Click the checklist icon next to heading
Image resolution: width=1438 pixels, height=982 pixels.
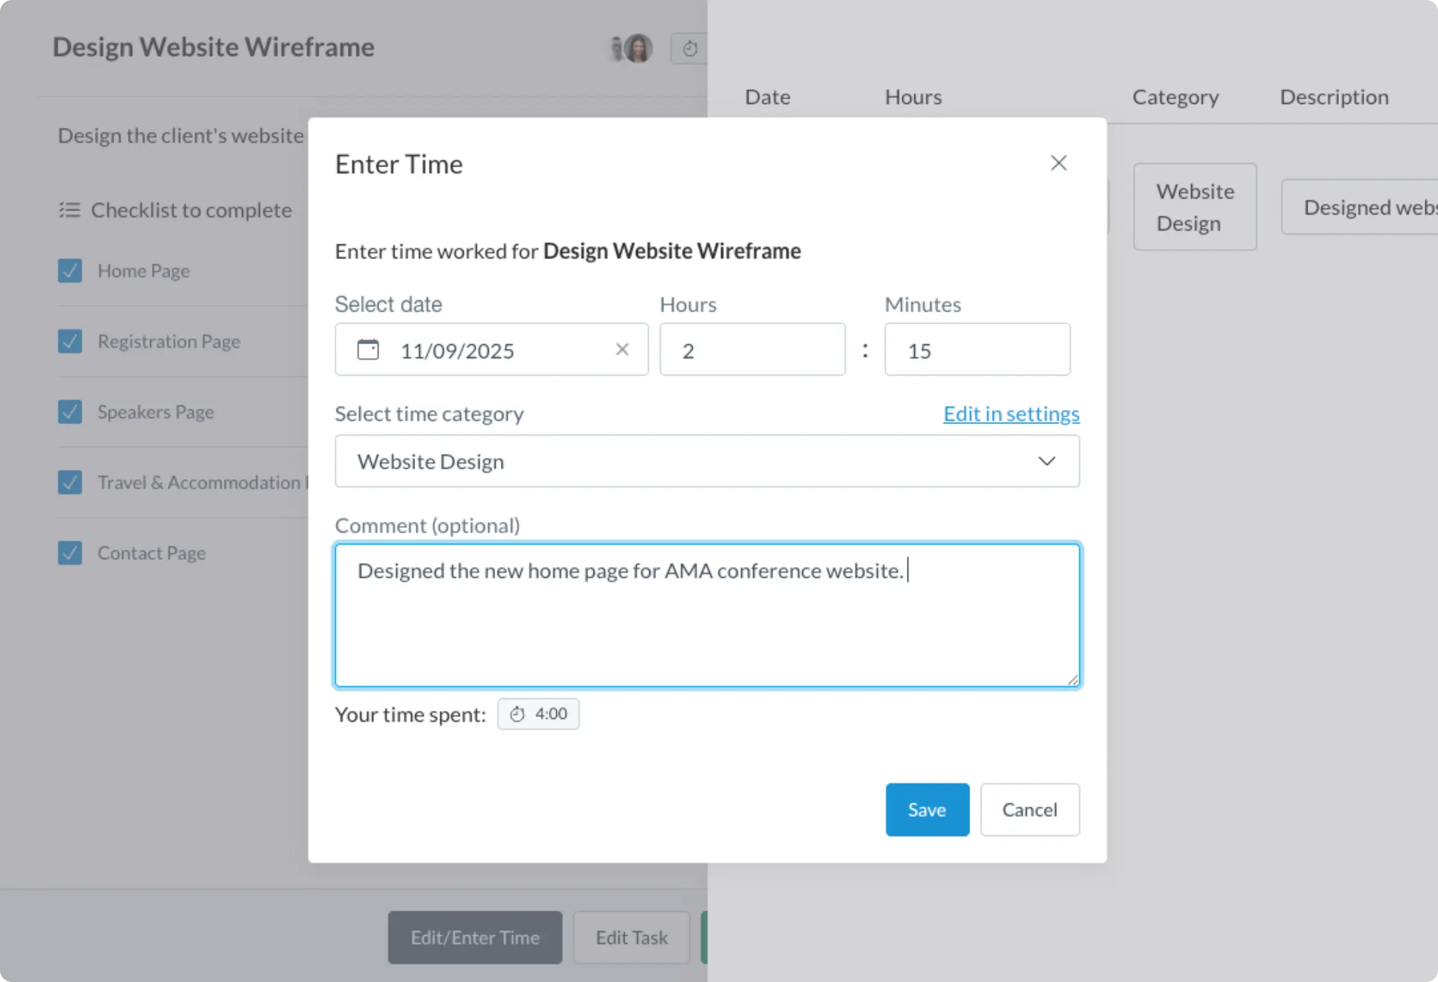tap(69, 210)
